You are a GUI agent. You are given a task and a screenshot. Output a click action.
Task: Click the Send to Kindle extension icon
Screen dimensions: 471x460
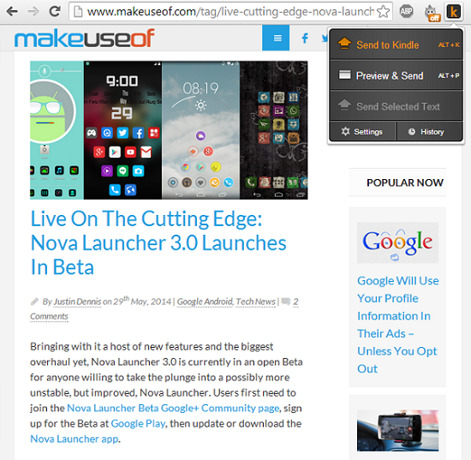click(453, 12)
